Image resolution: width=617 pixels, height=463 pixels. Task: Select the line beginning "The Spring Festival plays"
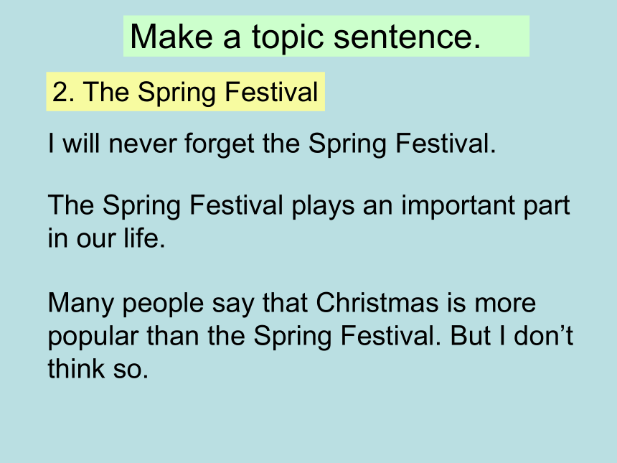(308, 205)
